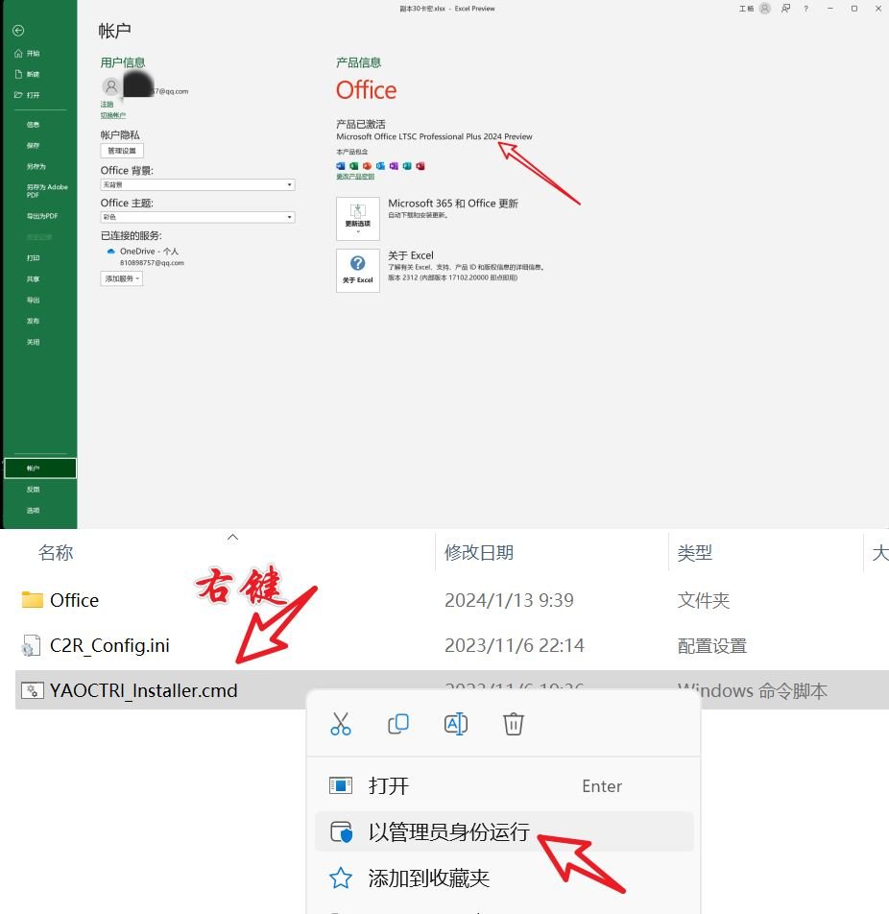
Task: Click the back arrow in Excel backstage
Action: click(x=18, y=31)
